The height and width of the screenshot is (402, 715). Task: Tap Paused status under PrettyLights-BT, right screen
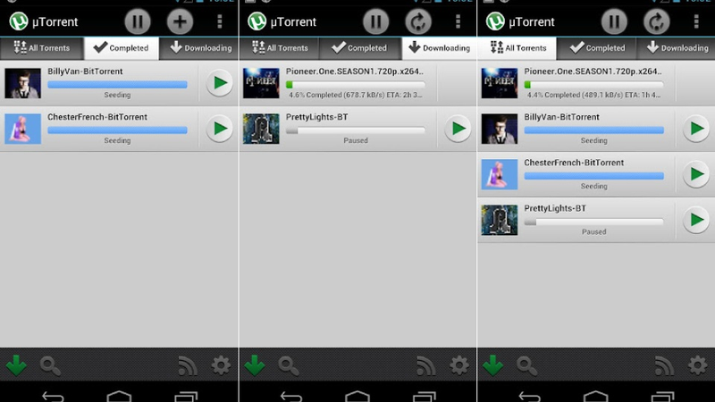click(x=593, y=231)
